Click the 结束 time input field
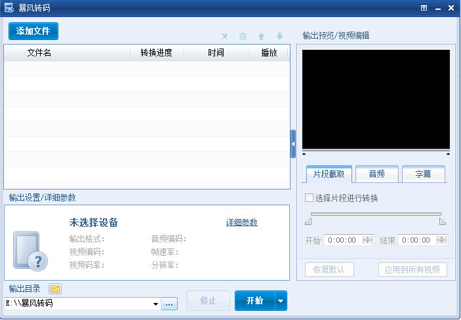This screenshot has height=320, width=461. (x=417, y=240)
